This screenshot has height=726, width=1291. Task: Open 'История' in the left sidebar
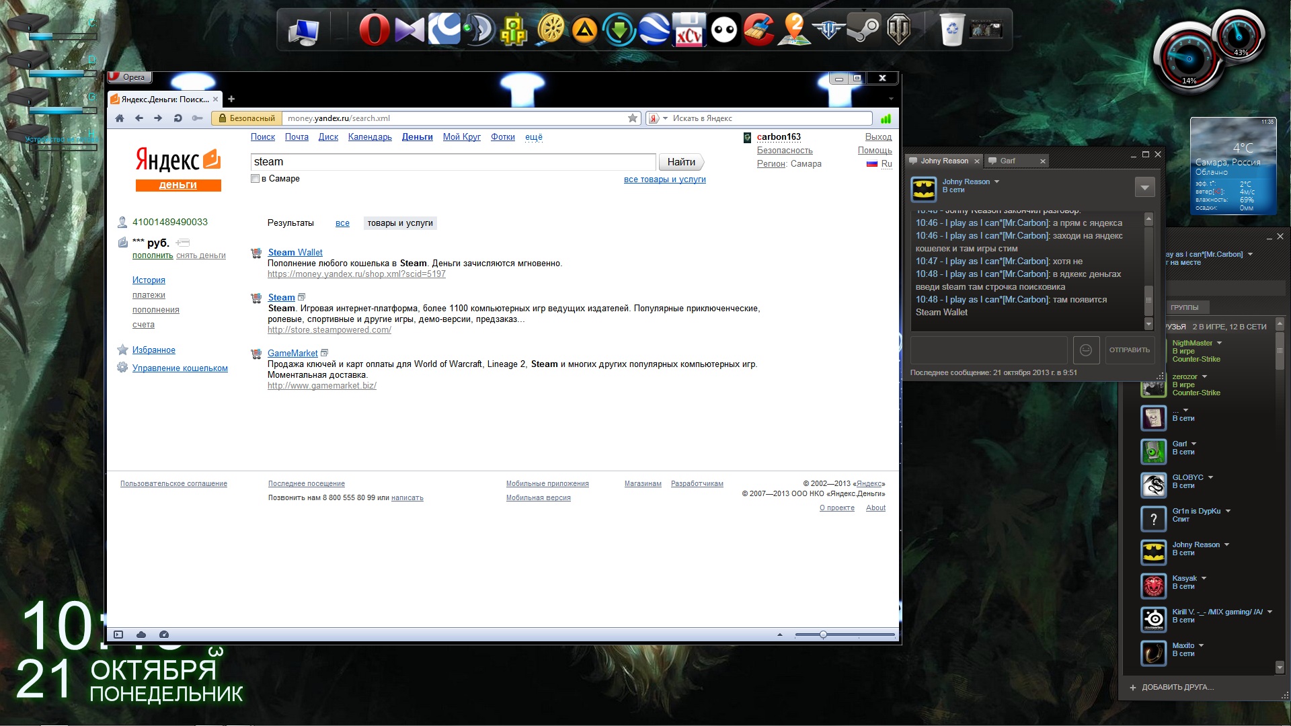(x=149, y=280)
